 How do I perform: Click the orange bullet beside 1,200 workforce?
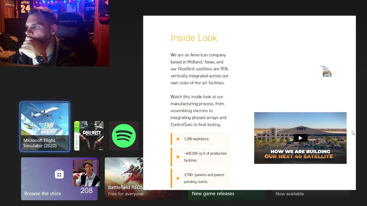pos(178,139)
